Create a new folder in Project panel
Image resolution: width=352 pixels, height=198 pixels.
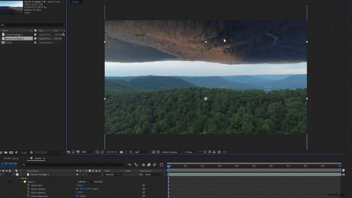click(6, 152)
